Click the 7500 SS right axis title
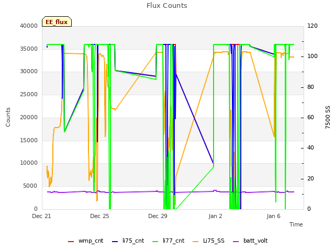The image size is (335, 251). tap(328, 117)
